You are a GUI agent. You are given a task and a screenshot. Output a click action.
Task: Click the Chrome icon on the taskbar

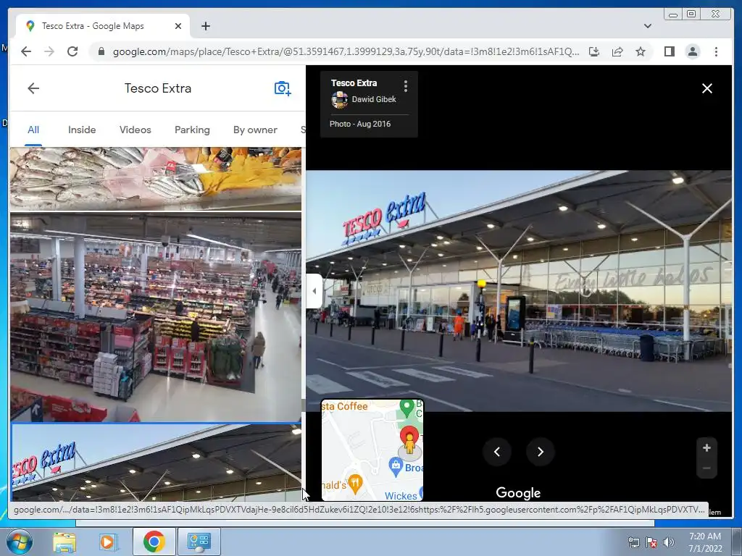click(x=154, y=542)
